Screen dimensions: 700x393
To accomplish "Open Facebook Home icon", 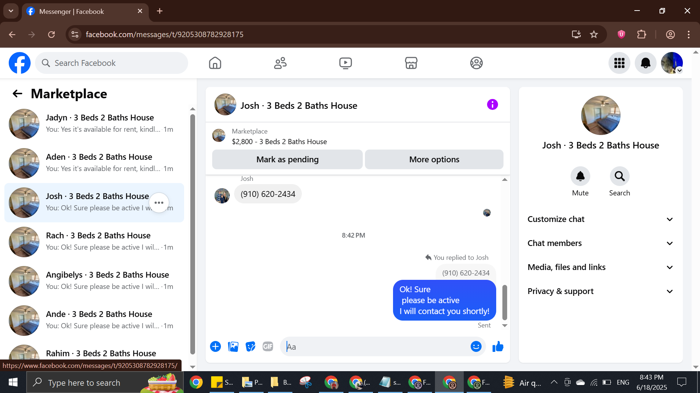I will [215, 63].
